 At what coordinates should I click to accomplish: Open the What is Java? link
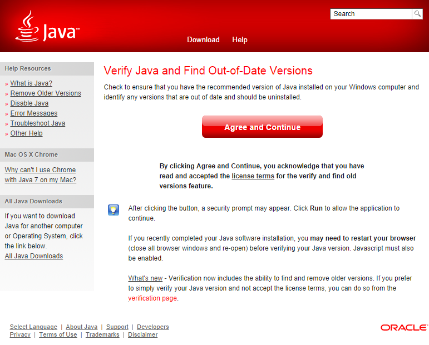click(x=31, y=83)
